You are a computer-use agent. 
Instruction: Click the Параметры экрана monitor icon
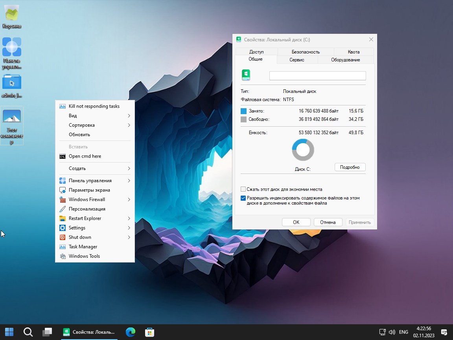click(63, 190)
